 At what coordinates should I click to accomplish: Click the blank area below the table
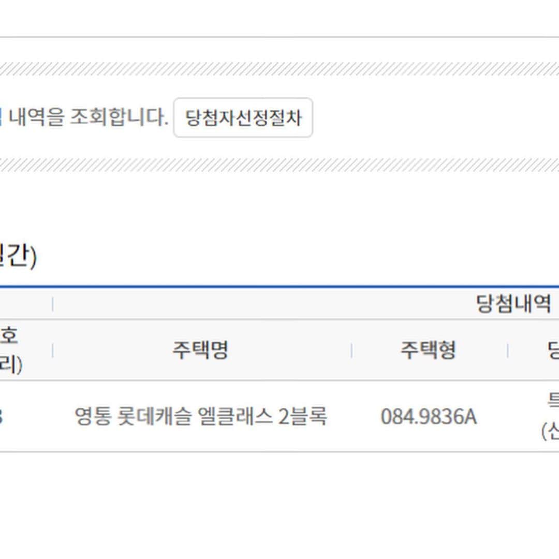(x=279, y=505)
